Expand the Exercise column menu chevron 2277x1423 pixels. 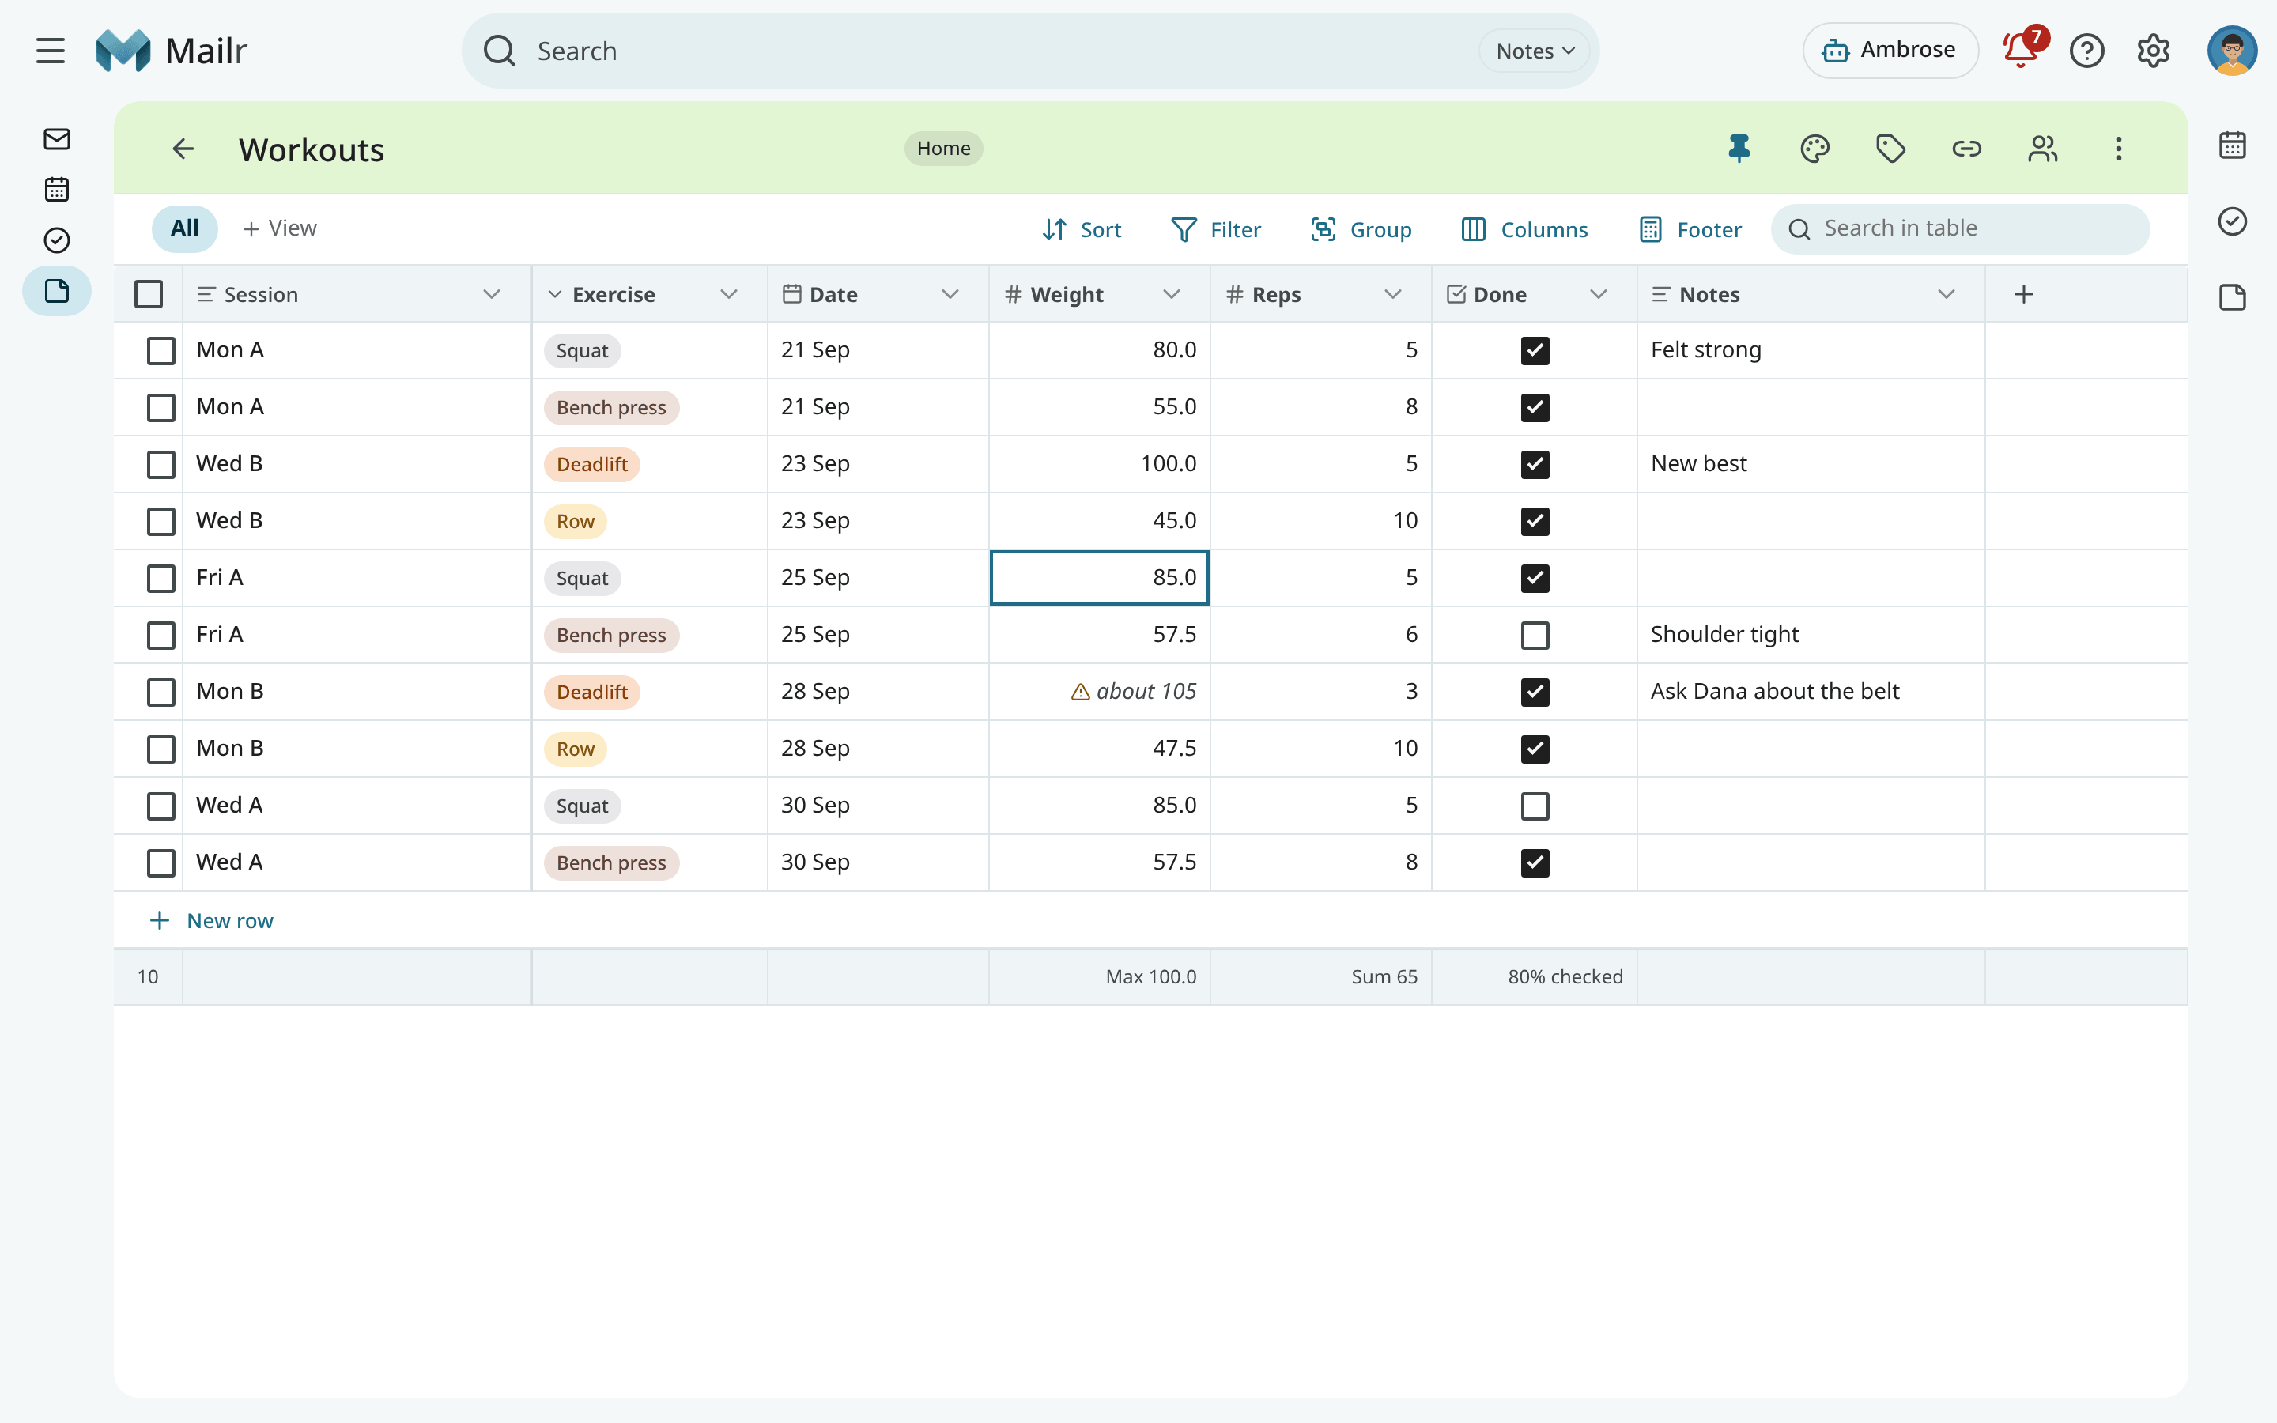[728, 295]
